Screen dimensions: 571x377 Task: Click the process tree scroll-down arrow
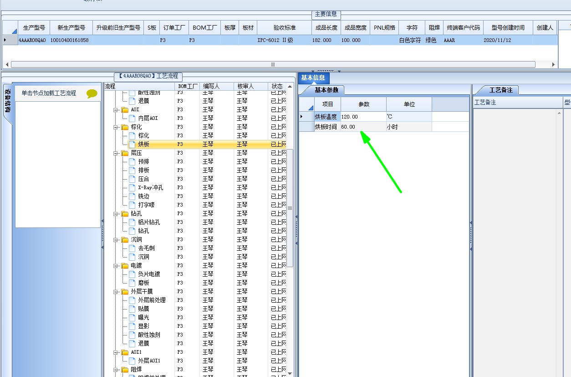click(x=290, y=374)
